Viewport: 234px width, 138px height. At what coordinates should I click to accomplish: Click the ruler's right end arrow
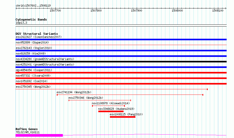[226, 8]
